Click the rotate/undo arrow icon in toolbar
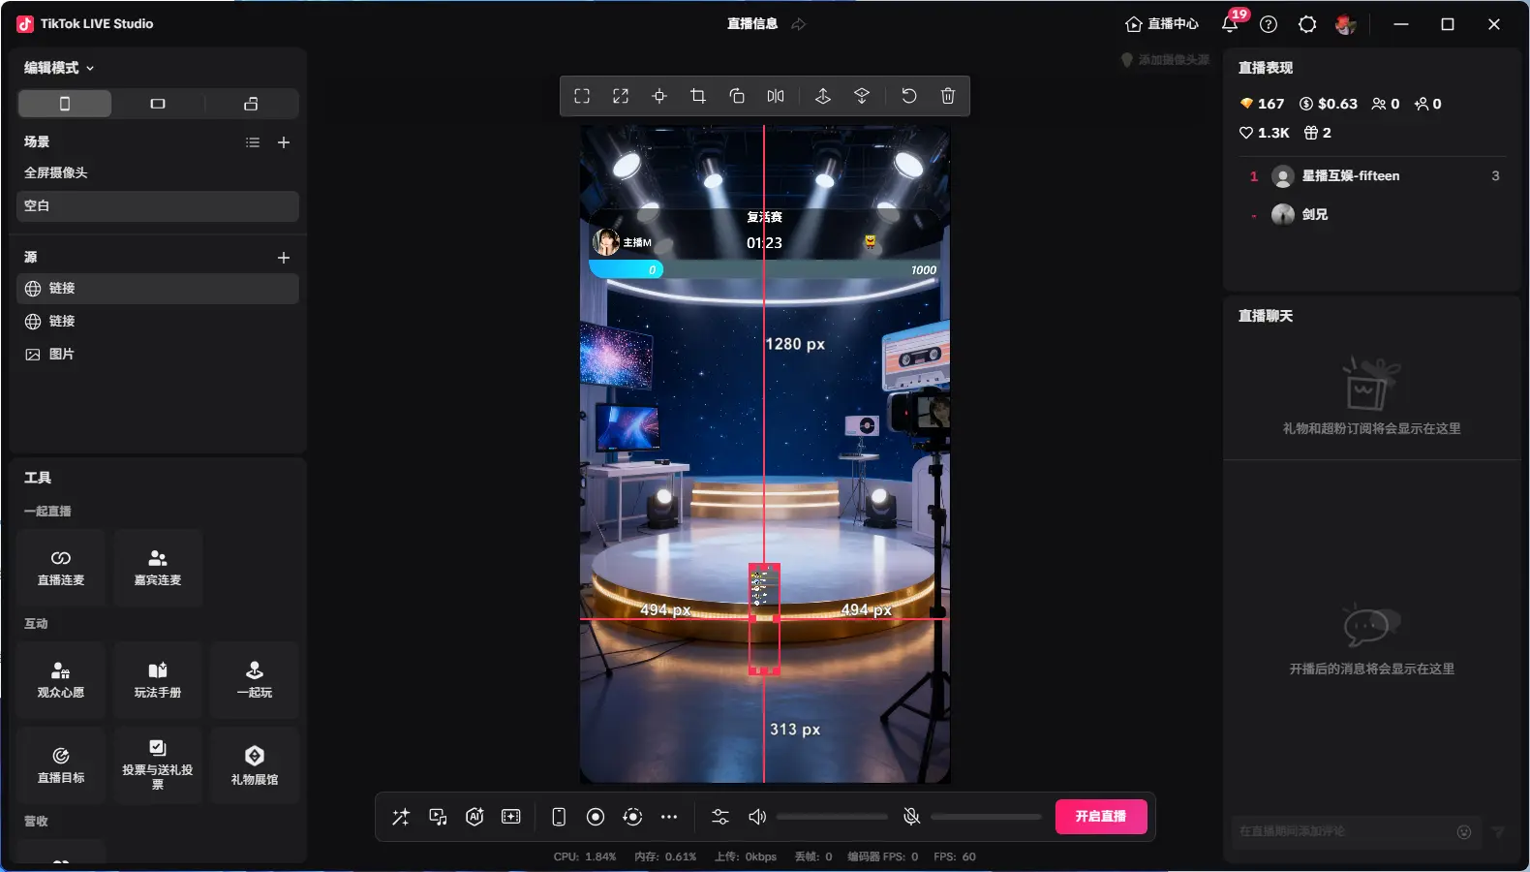The height and width of the screenshot is (872, 1530). (x=908, y=96)
